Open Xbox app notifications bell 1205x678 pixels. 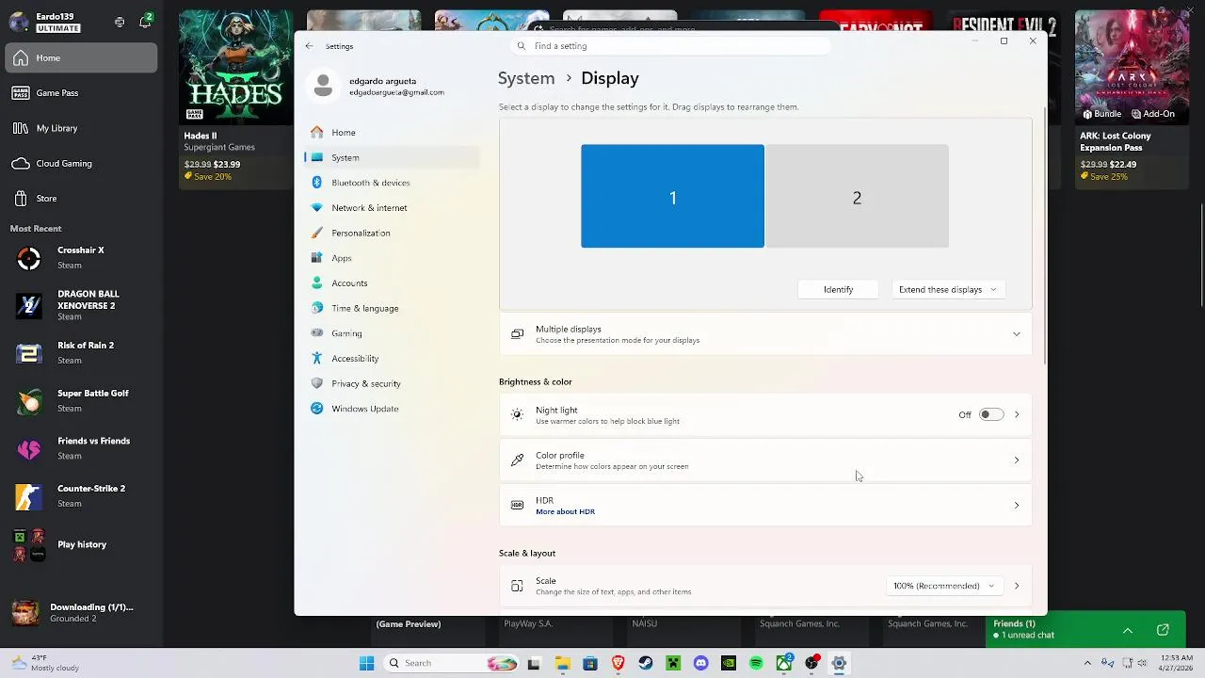[x=145, y=21]
